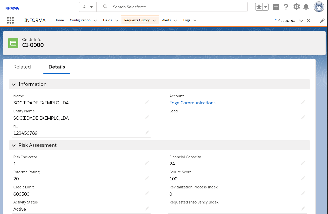Screen dimensions: 328x214
Task: Open the user profile avatar
Action: 319,7
